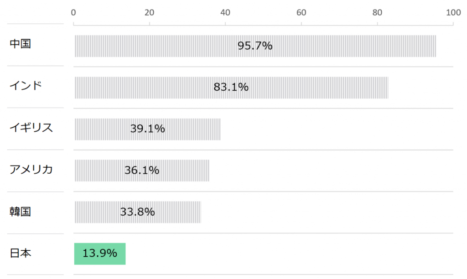The width and height of the screenshot is (467, 279).
Task: Select the axis tick label 40
Action: [225, 13]
